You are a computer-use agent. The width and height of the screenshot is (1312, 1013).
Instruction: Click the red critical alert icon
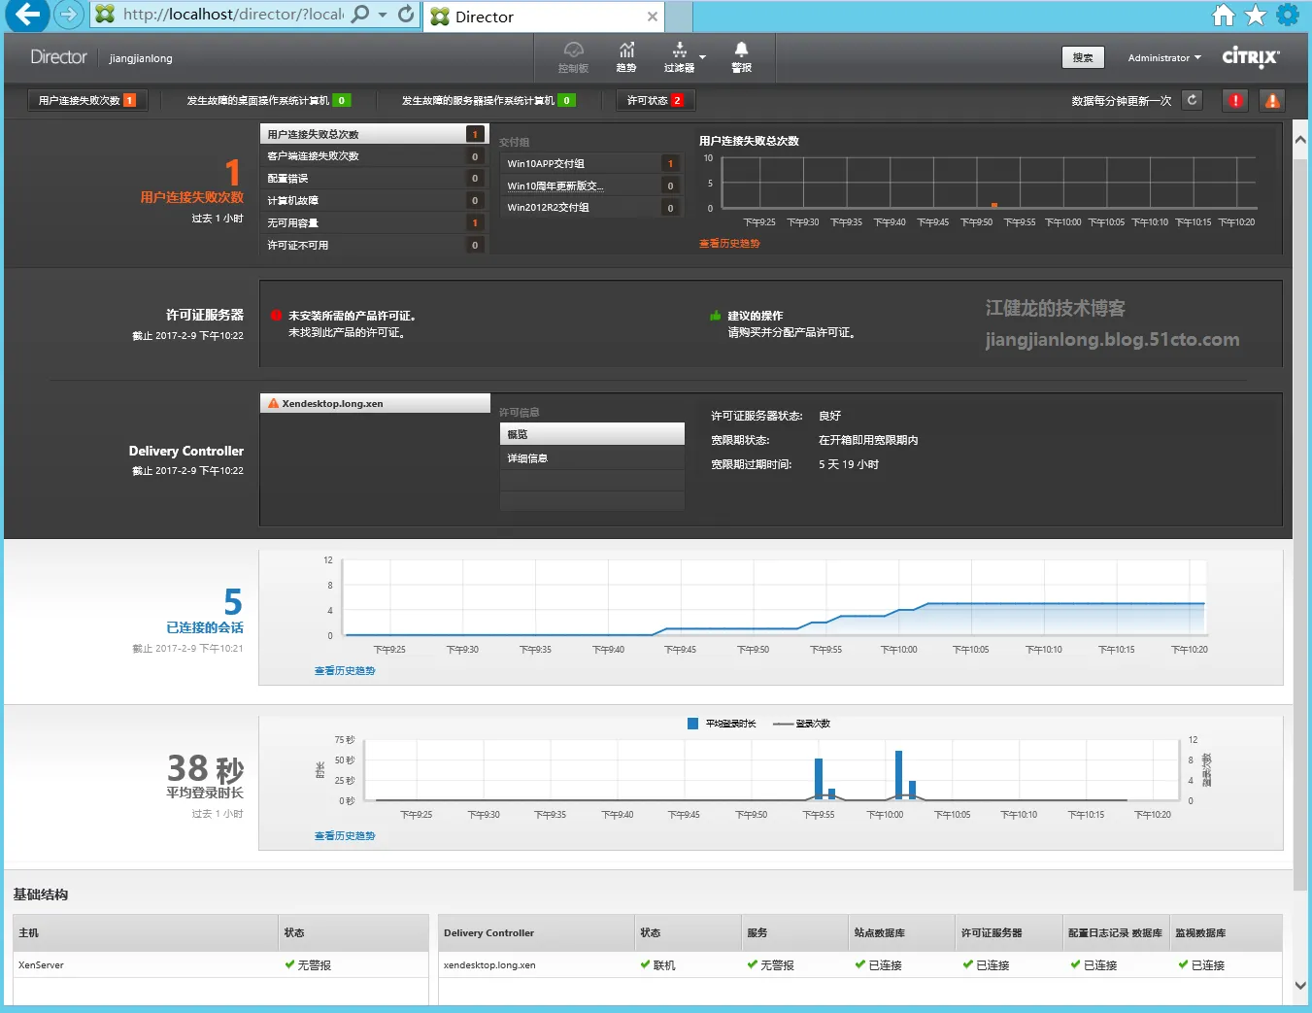(1235, 100)
